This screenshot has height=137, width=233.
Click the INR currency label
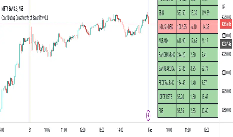point(224,8)
